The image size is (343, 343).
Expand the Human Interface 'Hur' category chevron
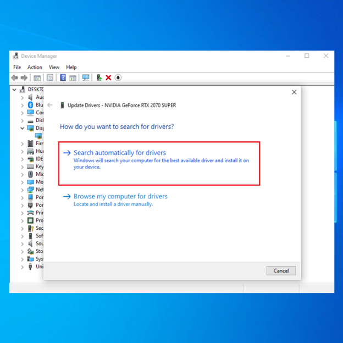click(22, 151)
